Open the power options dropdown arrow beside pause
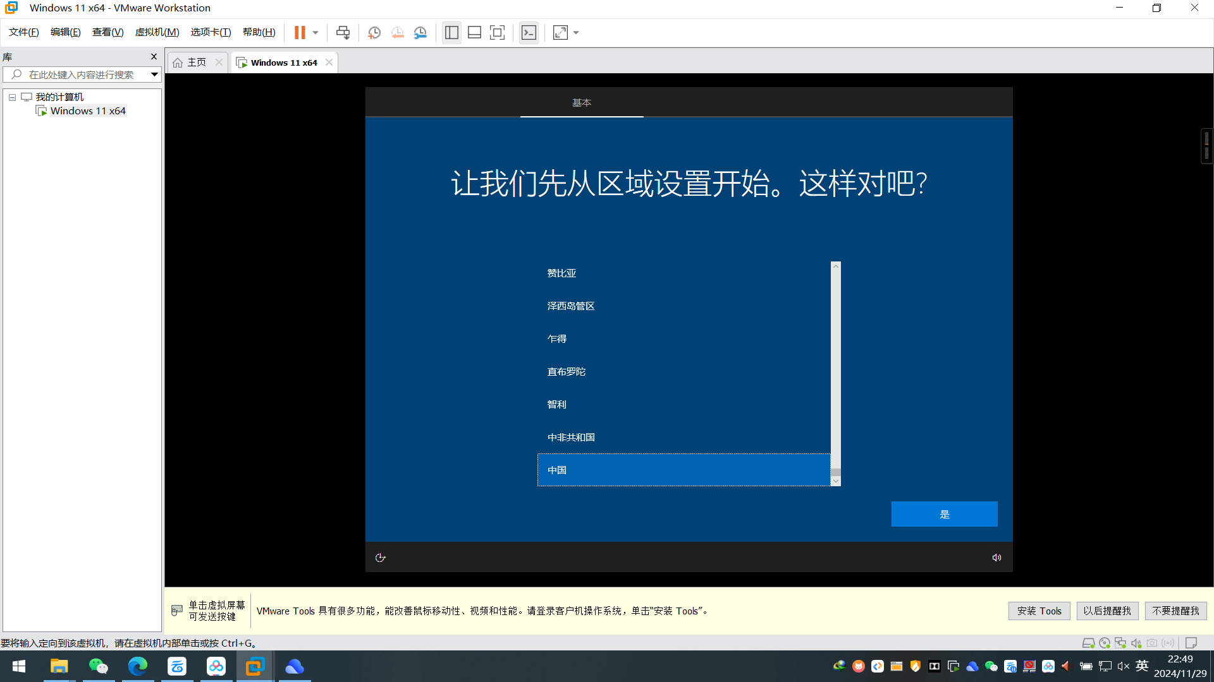This screenshot has height=682, width=1214. [316, 32]
